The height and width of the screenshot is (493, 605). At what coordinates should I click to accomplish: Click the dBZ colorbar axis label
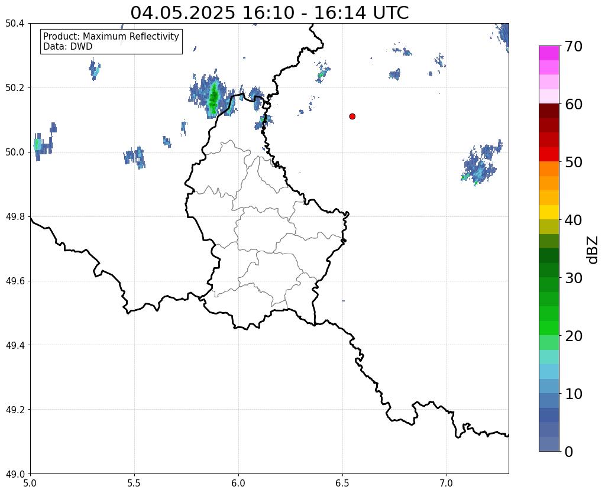[x=593, y=249]
